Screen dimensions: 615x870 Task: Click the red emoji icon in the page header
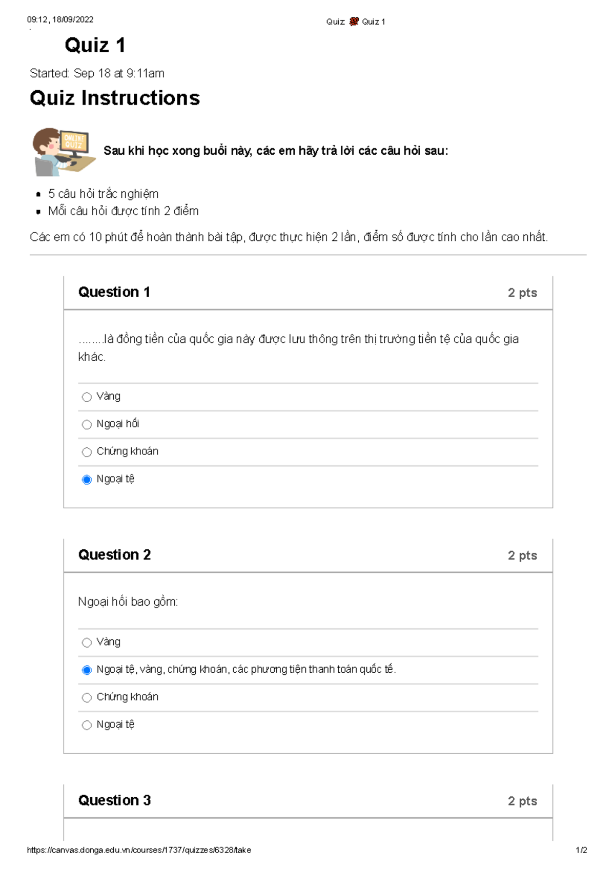tap(354, 22)
